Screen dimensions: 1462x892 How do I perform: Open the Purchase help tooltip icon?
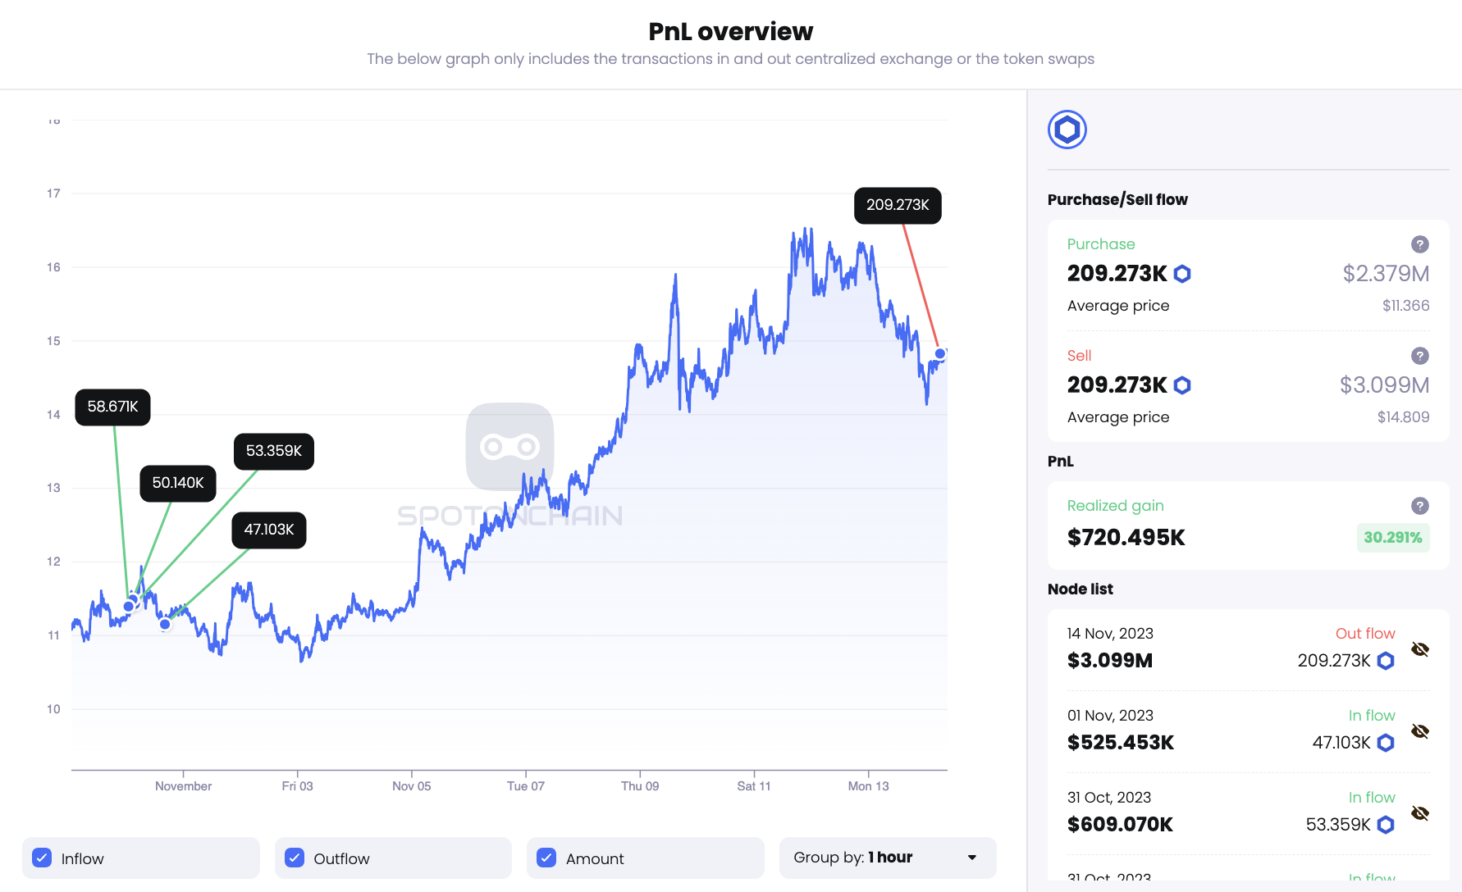pyautogui.click(x=1420, y=243)
